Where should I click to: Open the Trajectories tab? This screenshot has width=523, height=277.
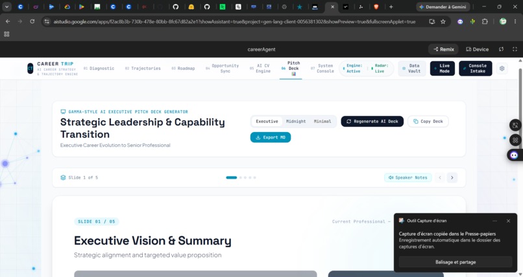click(143, 69)
